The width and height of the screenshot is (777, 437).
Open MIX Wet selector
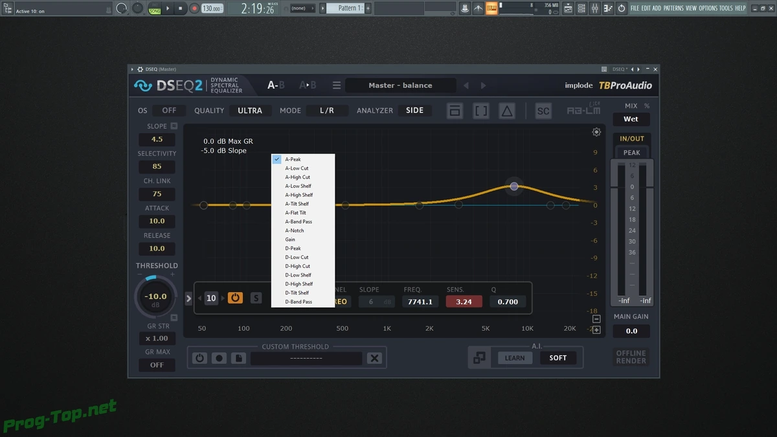click(631, 119)
